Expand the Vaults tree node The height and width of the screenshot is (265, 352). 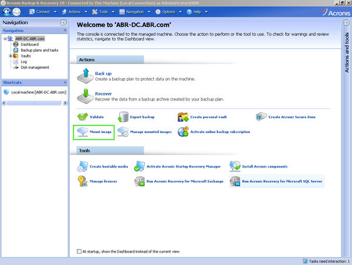[11, 56]
